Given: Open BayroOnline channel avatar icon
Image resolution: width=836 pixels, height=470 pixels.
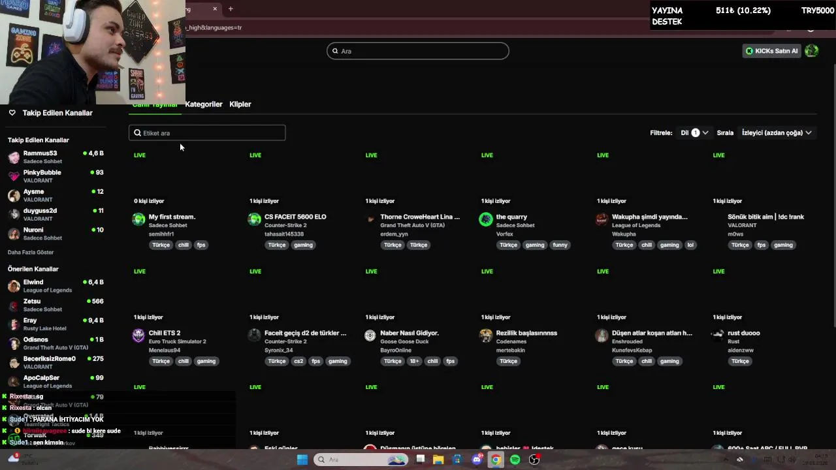Looking at the screenshot, I should [370, 336].
